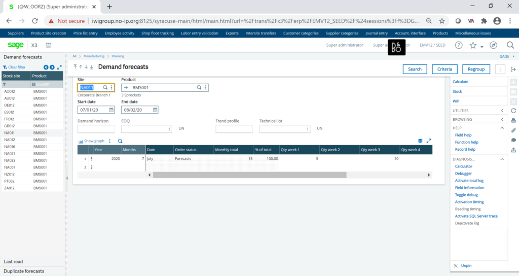The image size is (519, 276).
Task: Open the Show graph options menu
Action: (110, 141)
